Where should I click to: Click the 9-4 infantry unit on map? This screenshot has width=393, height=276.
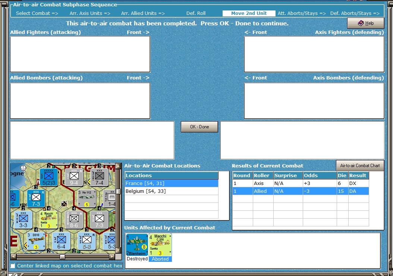tap(74, 177)
